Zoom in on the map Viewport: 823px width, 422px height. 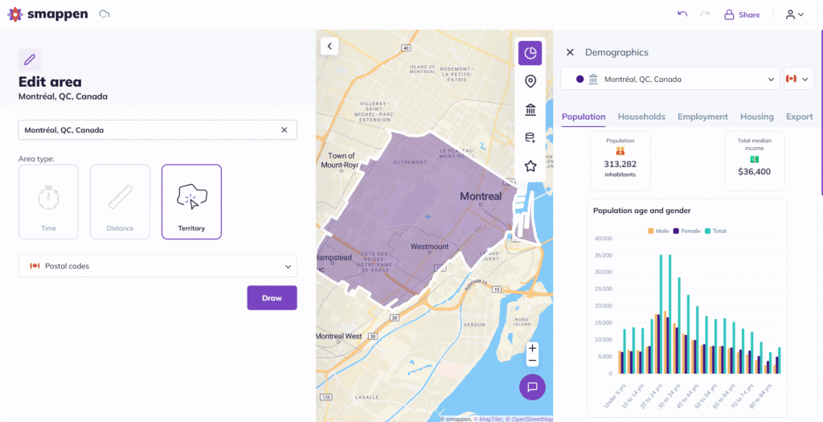click(532, 348)
